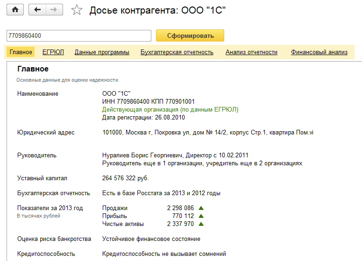Click the ИНН 7709860400 КПП line
362x261 pixels.
[148, 101]
